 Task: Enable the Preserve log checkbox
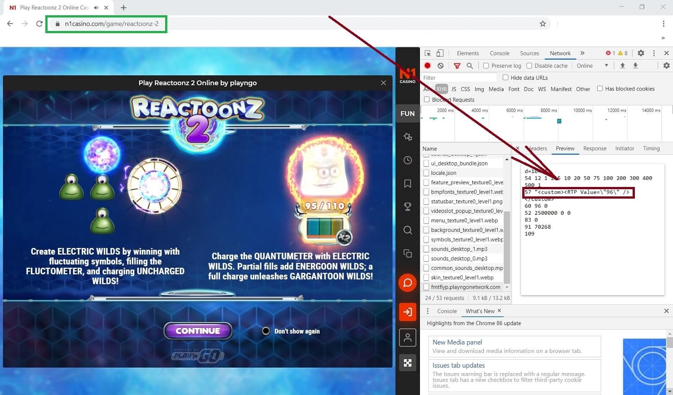(x=486, y=65)
